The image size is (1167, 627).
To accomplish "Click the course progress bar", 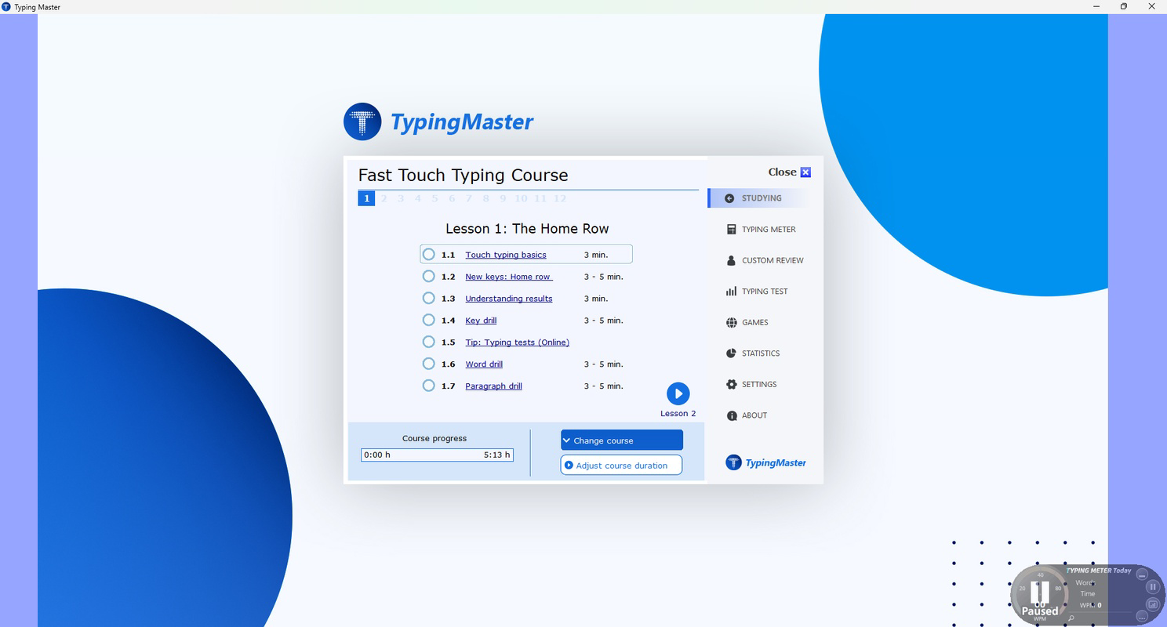I will coord(437,455).
